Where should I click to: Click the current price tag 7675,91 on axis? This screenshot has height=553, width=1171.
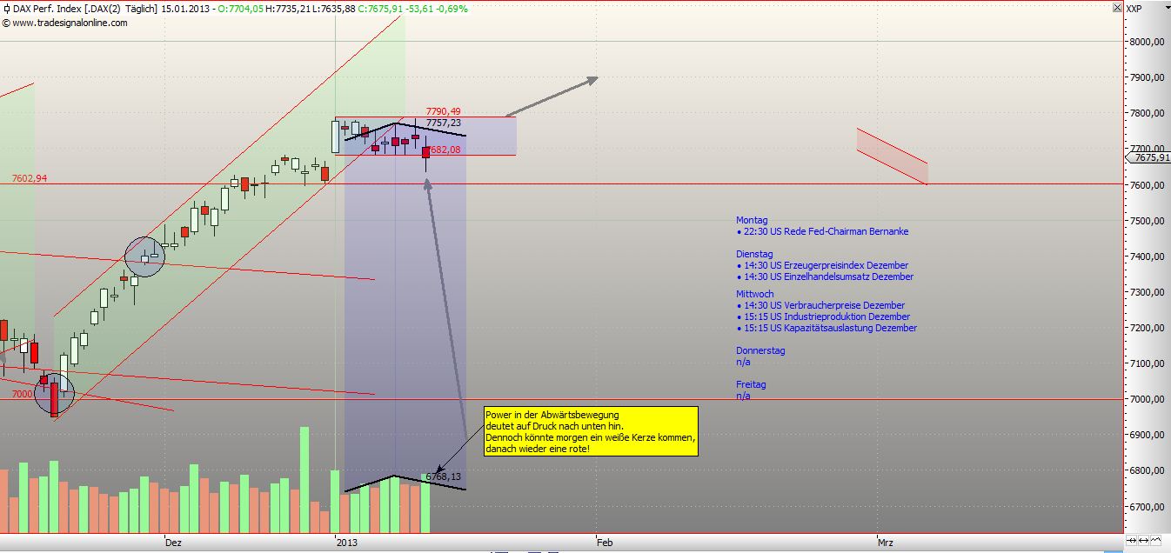(1149, 157)
